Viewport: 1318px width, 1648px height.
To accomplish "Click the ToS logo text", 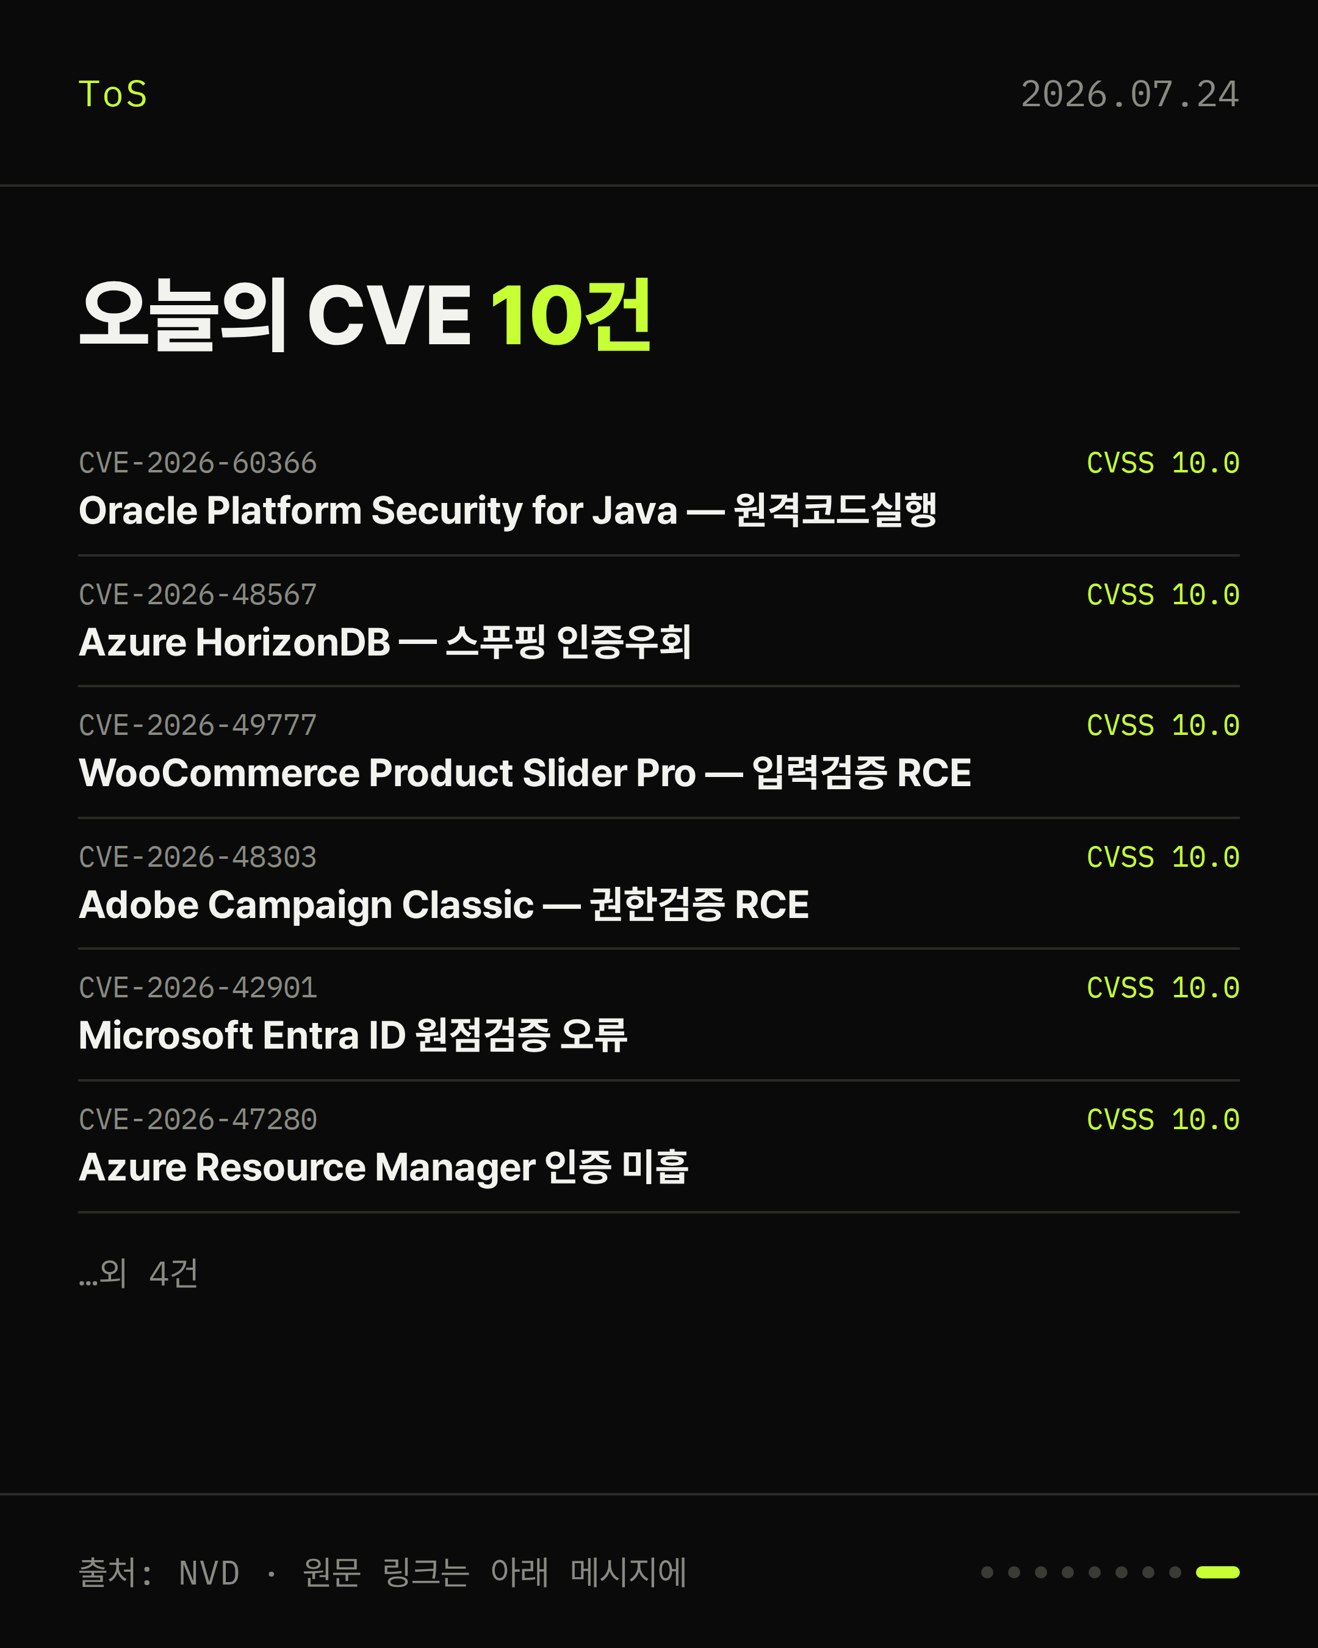I will tap(112, 94).
